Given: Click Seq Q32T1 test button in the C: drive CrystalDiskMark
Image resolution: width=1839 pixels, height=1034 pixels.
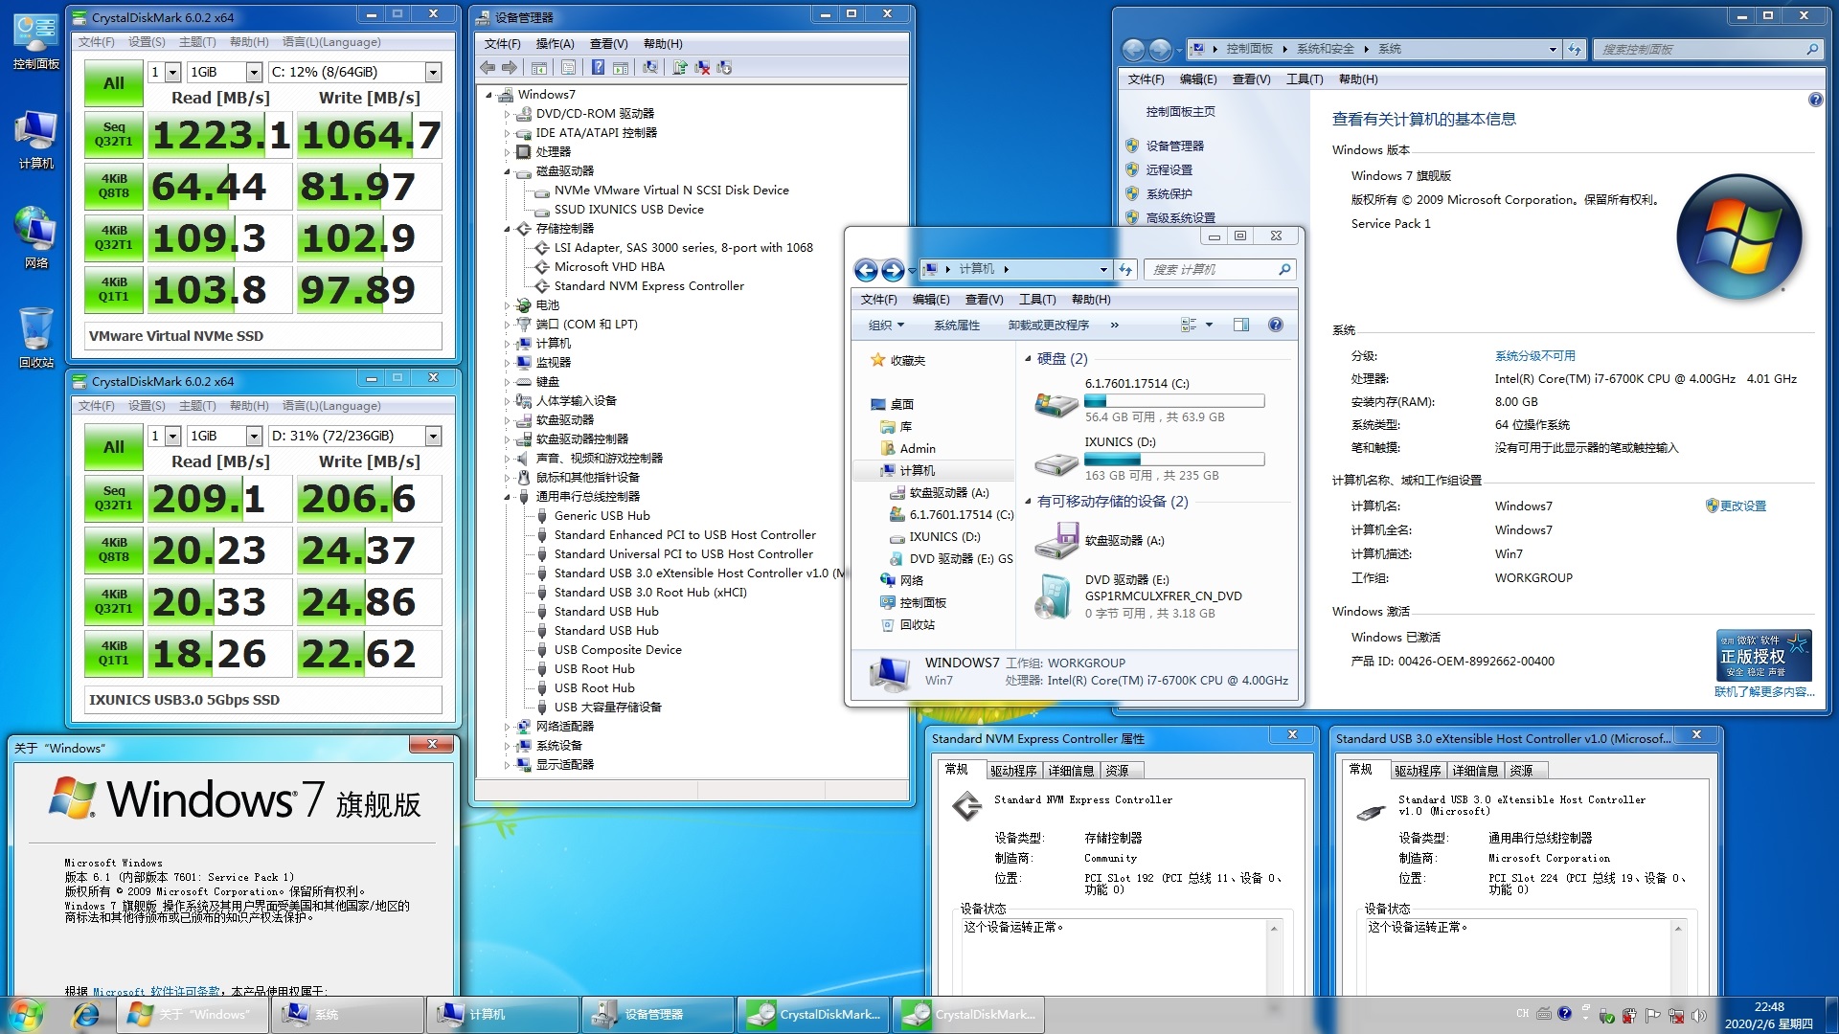Looking at the screenshot, I should (113, 135).
